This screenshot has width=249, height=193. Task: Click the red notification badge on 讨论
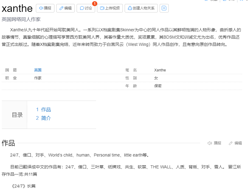tap(94, 4)
